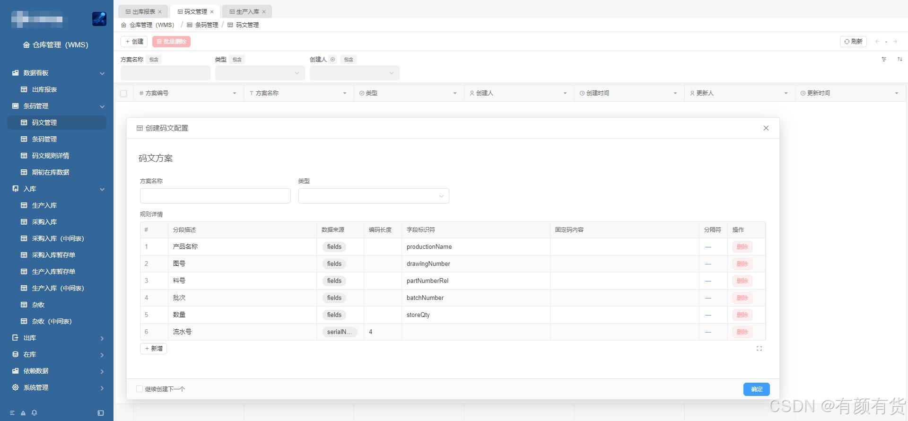The width and height of the screenshot is (908, 421).
Task: Click the 新增 add row button
Action: [153, 349]
